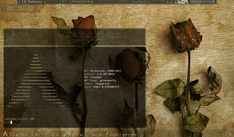The image size is (234, 137).
Task: Click the [4] Webbeee workspace name
Action: pos(32,2)
